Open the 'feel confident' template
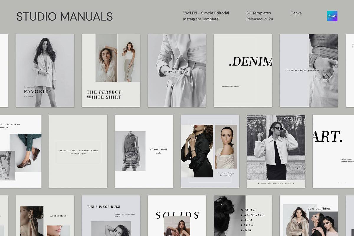The width and height of the screenshot is (354, 236). tap(309, 216)
